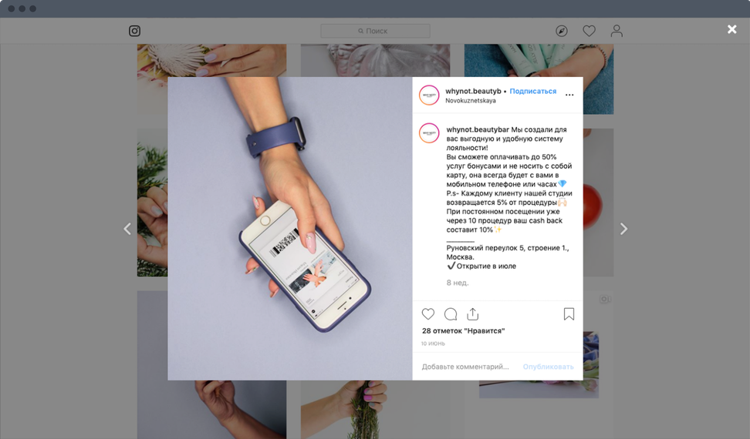This screenshot has width=750, height=439.
Task: Open the Novokuznetskaya location link
Action: tap(470, 101)
